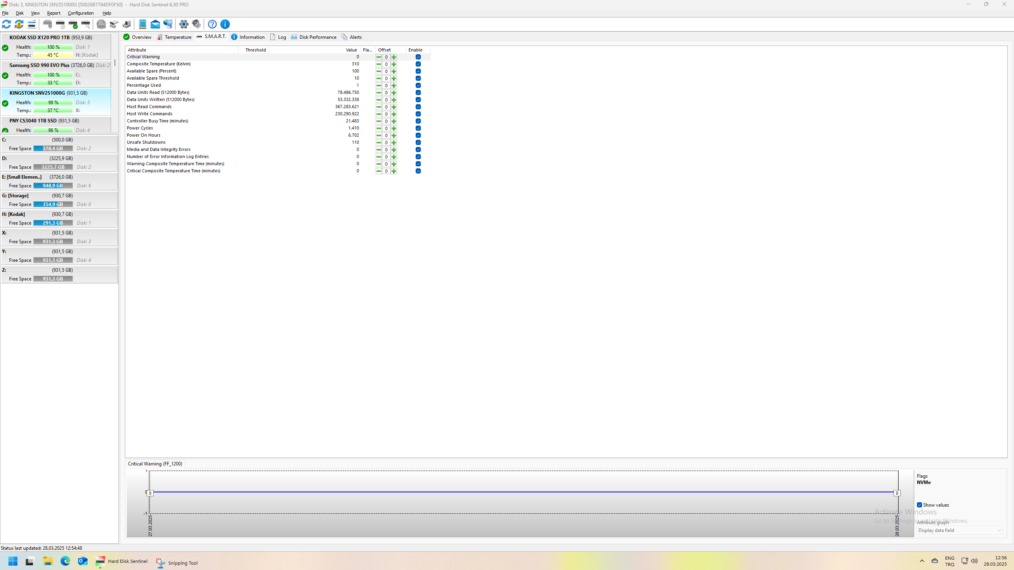Viewport: 1014px width, 570px height.
Task: Sort by the Attribute column header
Action: tap(182, 50)
